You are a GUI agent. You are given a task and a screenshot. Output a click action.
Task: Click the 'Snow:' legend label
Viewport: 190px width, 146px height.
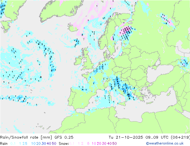click(64, 144)
